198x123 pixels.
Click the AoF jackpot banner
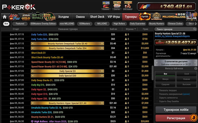166,6
